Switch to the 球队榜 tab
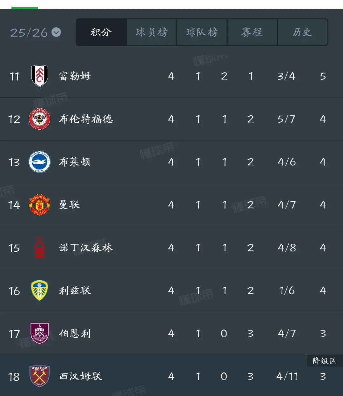This screenshot has height=396, width=343. pos(202,32)
